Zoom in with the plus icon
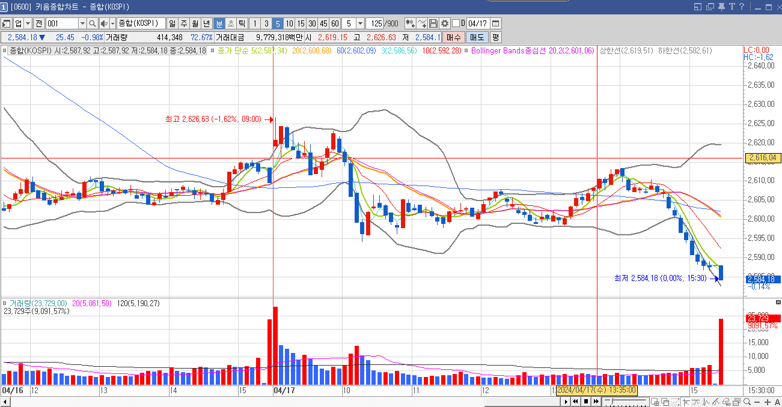Viewport: 782px width, 407px height. pyautogui.click(x=768, y=402)
